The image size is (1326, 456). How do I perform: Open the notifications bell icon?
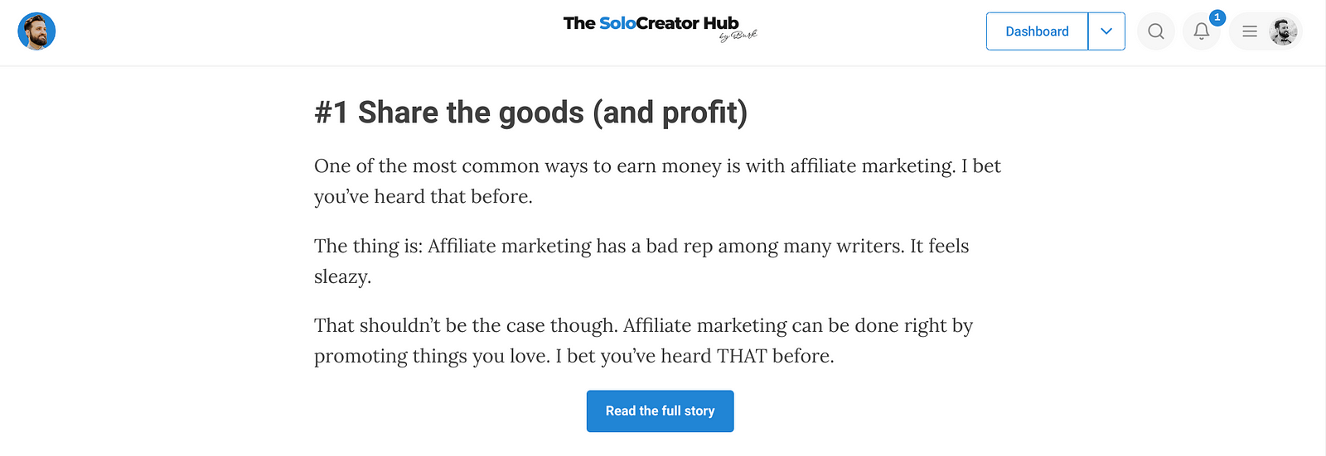click(x=1201, y=31)
